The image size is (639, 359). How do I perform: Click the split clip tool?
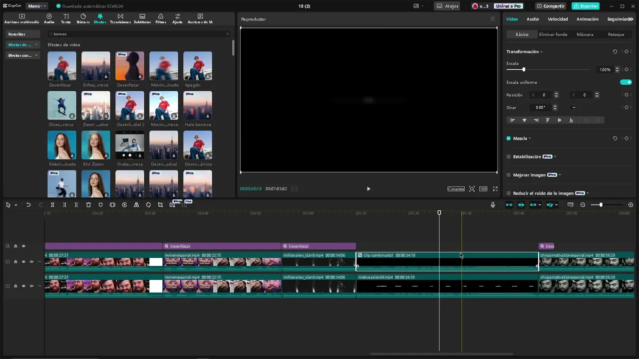52,205
